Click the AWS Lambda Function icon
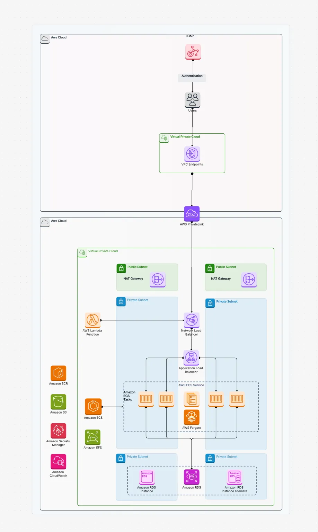 pos(92,320)
